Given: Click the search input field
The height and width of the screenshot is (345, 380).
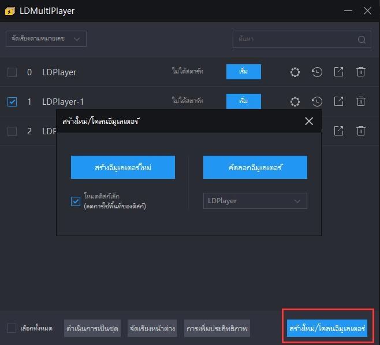Looking at the screenshot, I should (x=301, y=39).
